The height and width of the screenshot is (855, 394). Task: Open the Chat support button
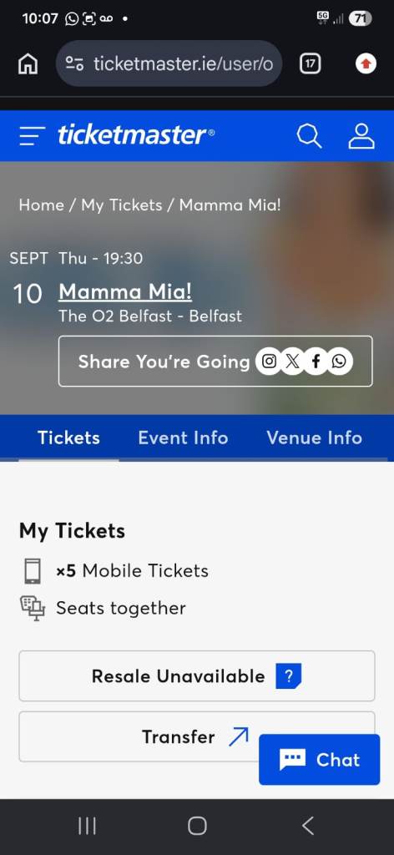[x=320, y=760]
